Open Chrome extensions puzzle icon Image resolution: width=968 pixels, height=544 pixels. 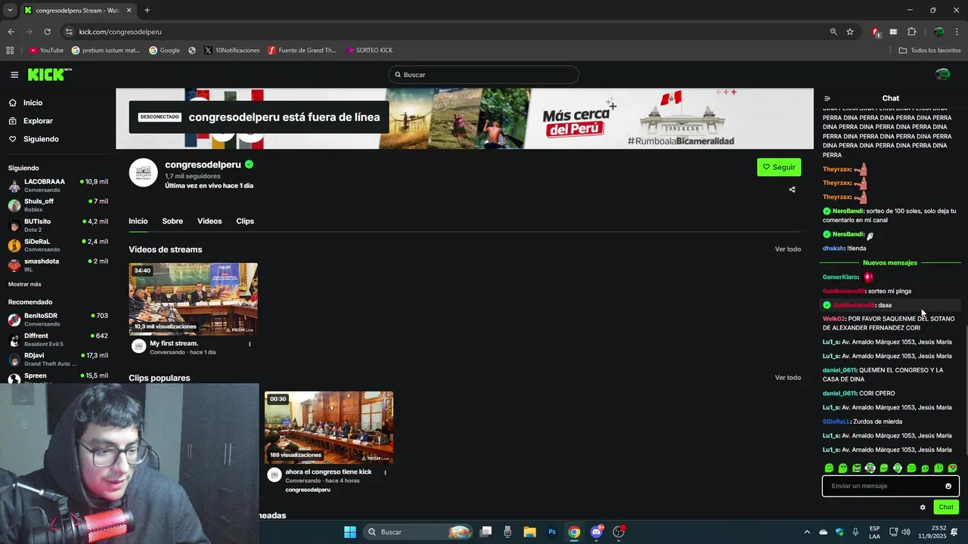(911, 32)
